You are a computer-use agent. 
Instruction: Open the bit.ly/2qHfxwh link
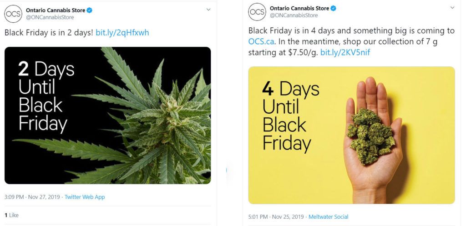pos(122,33)
